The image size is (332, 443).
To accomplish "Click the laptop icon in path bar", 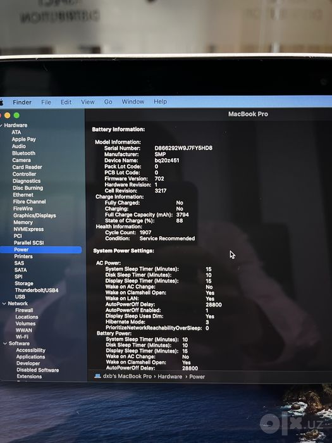I will pos(97,376).
